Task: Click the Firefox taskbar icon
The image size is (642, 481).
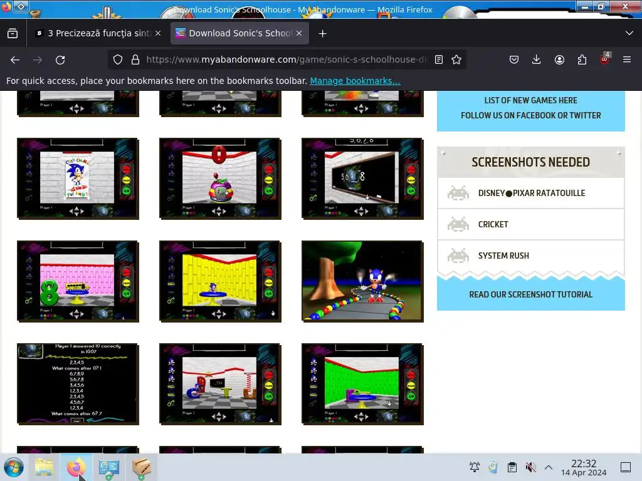Action: (76, 467)
